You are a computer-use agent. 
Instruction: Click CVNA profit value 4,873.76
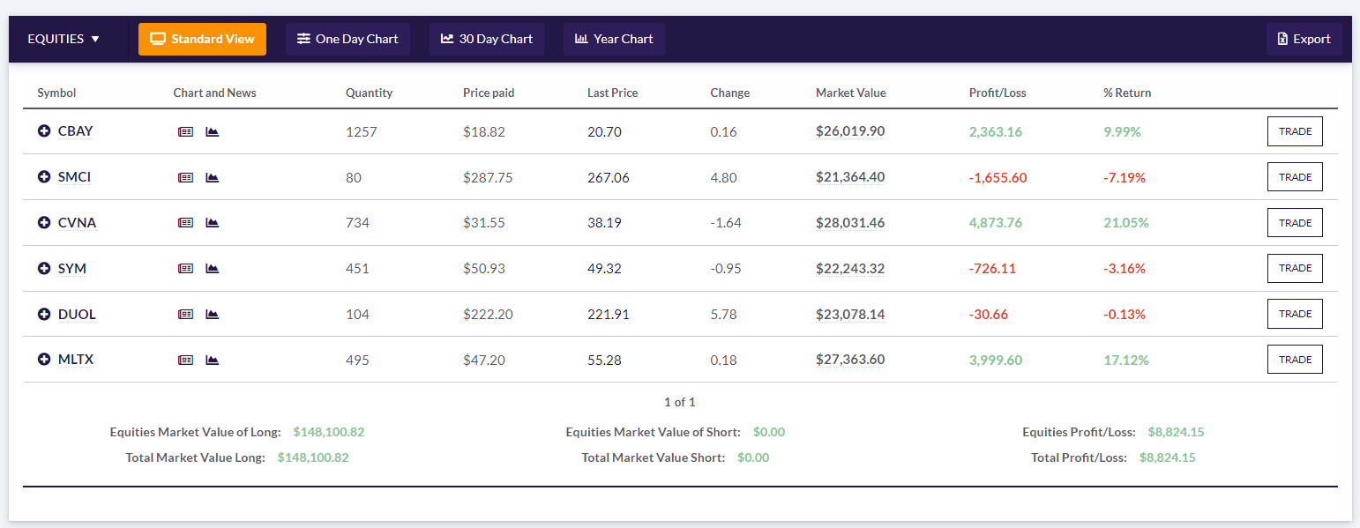[x=996, y=223]
